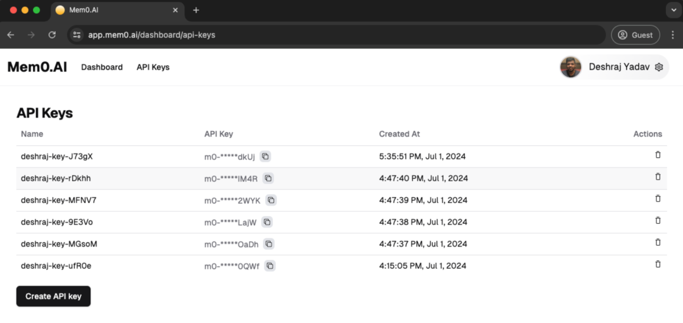Viewport: 683px width, 323px height.
Task: Focus the browser address bar URL
Action: [x=316, y=35]
